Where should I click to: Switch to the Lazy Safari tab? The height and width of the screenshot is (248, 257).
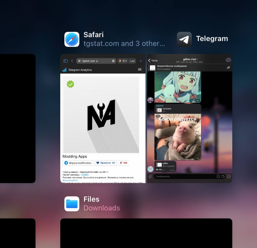(x=132, y=61)
